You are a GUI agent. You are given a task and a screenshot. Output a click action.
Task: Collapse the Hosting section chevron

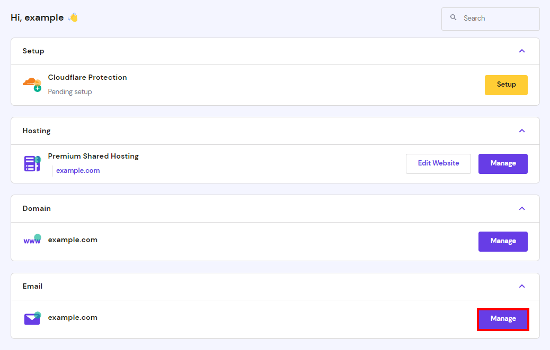coord(522,131)
